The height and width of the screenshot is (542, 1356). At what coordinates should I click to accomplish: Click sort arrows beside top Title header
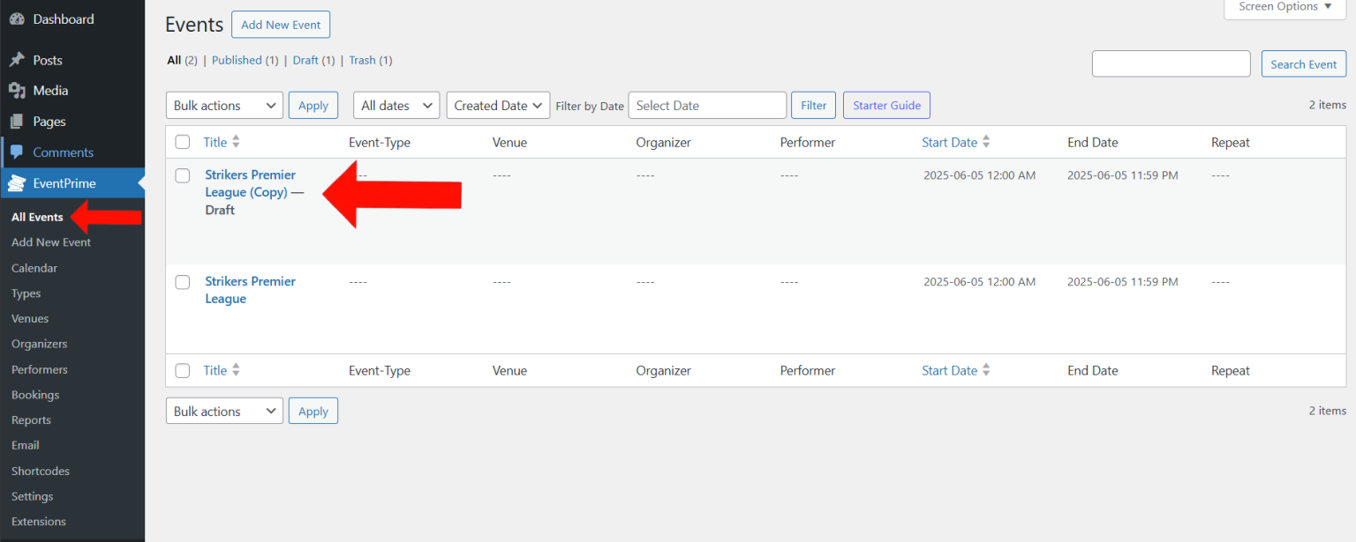[236, 142]
